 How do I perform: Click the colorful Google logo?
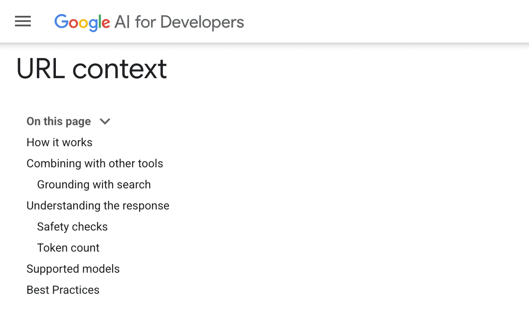[x=82, y=22]
